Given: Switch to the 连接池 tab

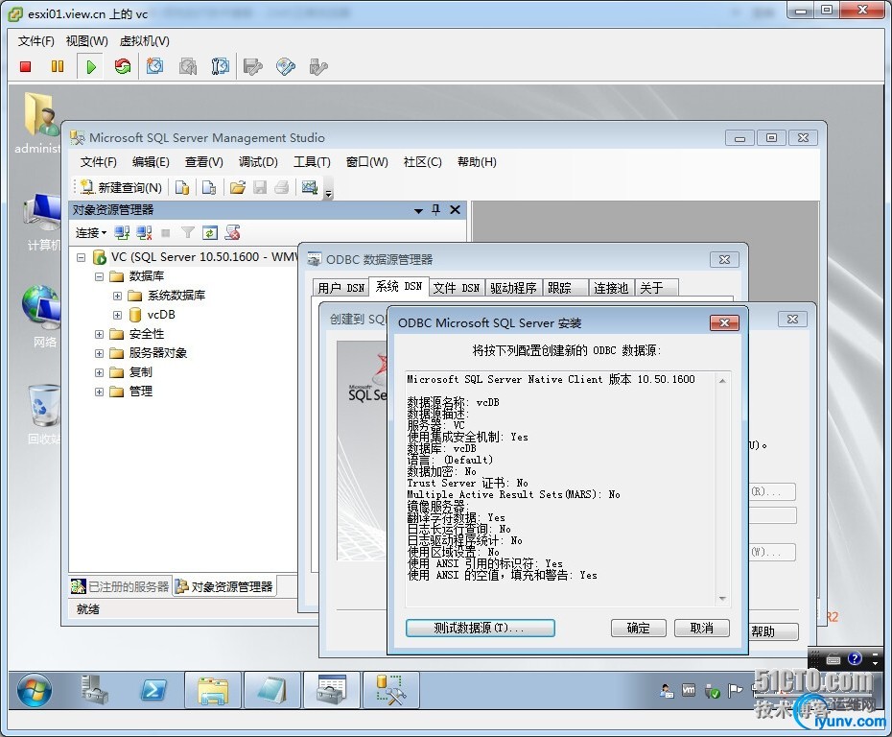Looking at the screenshot, I should 610,288.
